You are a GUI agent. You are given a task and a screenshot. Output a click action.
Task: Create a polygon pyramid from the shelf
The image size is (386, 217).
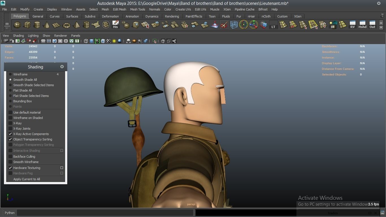[x=76, y=25]
